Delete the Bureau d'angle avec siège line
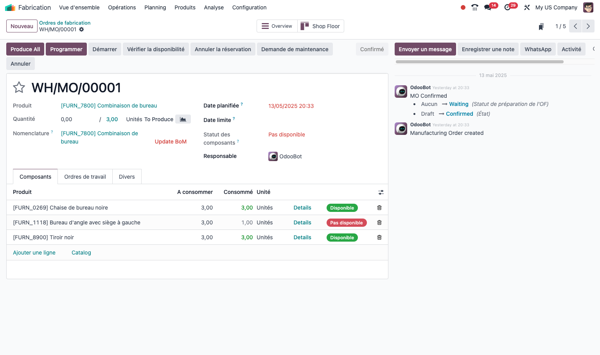 coord(379,222)
